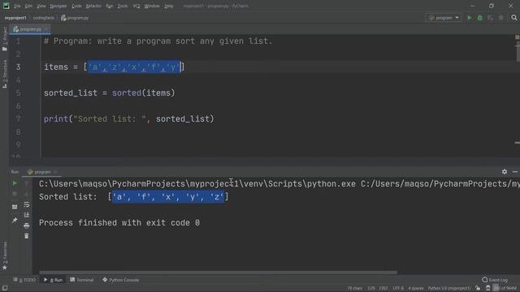Open the Tools menu

coord(123,6)
